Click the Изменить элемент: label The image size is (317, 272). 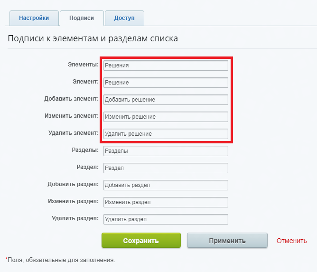pos(72,116)
